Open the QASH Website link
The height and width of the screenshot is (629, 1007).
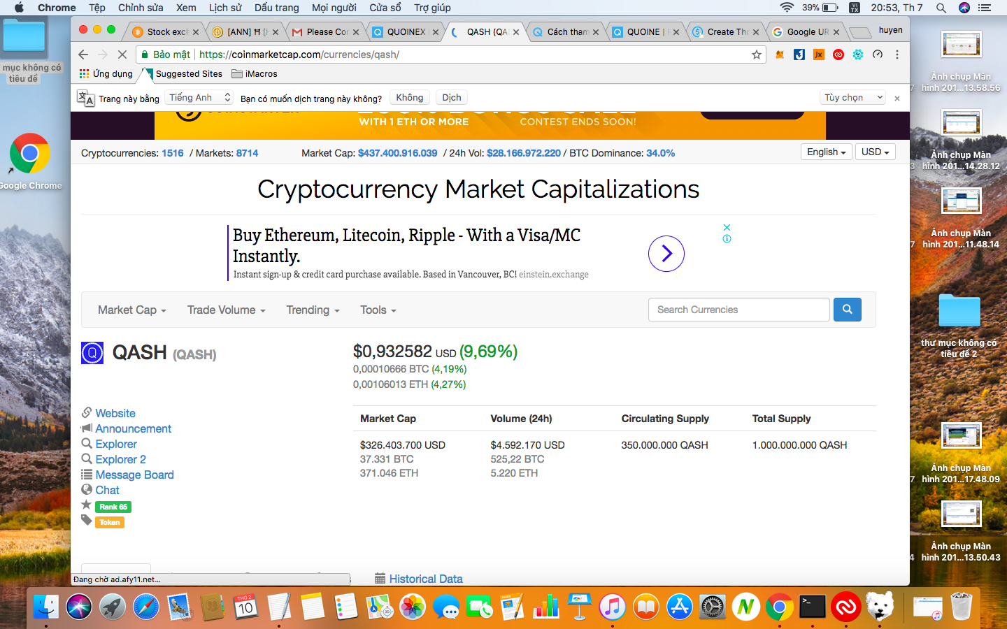click(115, 413)
